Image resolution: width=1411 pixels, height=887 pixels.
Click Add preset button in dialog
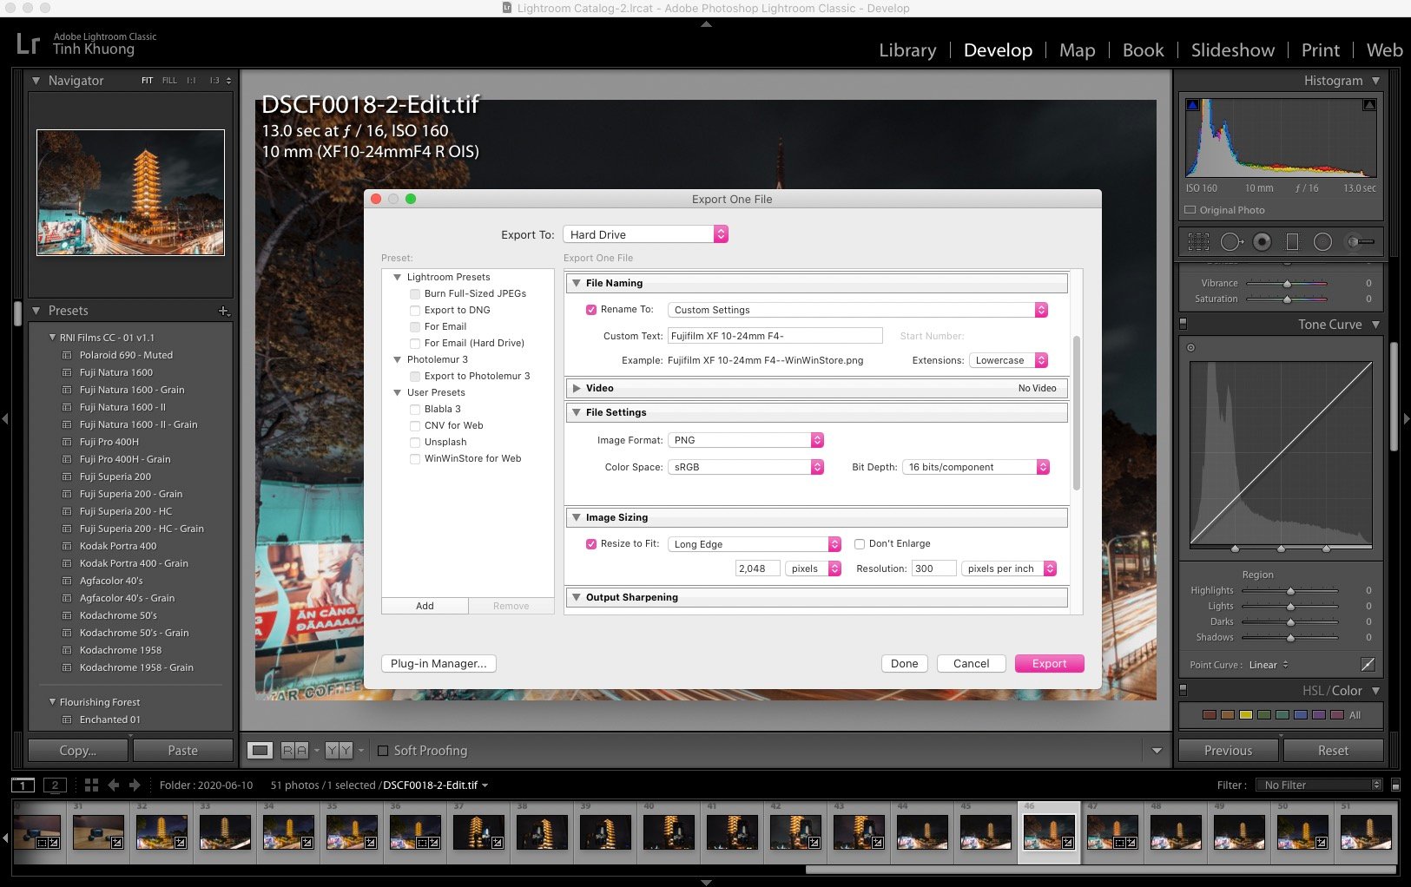(x=425, y=606)
